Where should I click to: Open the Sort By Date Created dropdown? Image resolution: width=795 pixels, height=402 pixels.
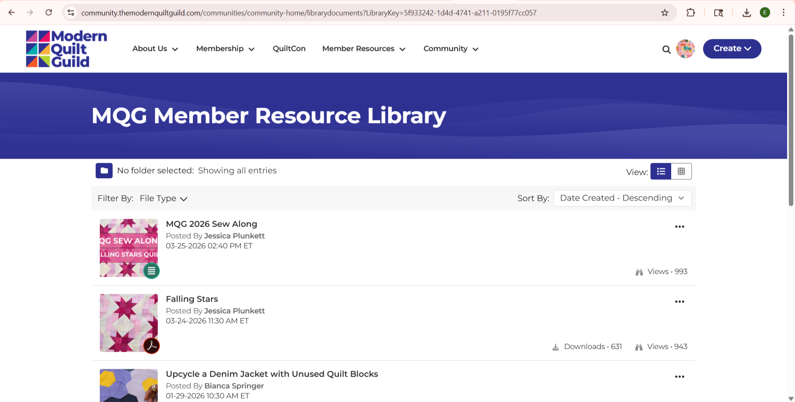(622, 198)
